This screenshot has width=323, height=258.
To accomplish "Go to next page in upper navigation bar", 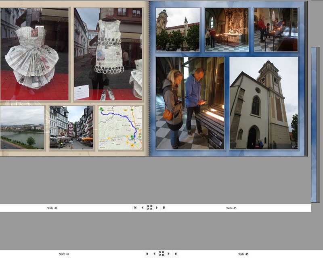I will pos(157,208).
